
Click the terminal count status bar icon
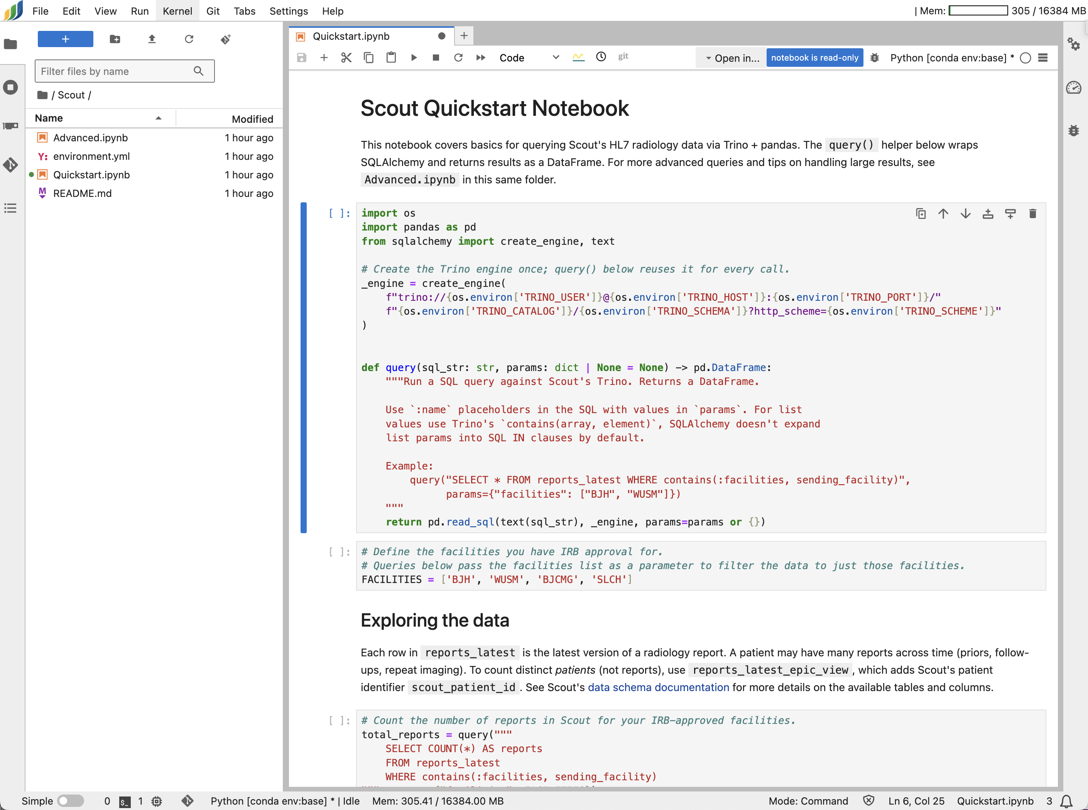click(x=125, y=802)
